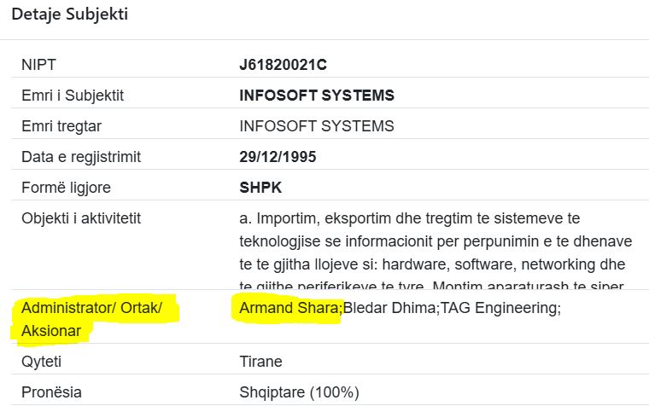The height and width of the screenshot is (406, 649).
Task: Click the Data e regjistrimit label
Action: point(81,157)
